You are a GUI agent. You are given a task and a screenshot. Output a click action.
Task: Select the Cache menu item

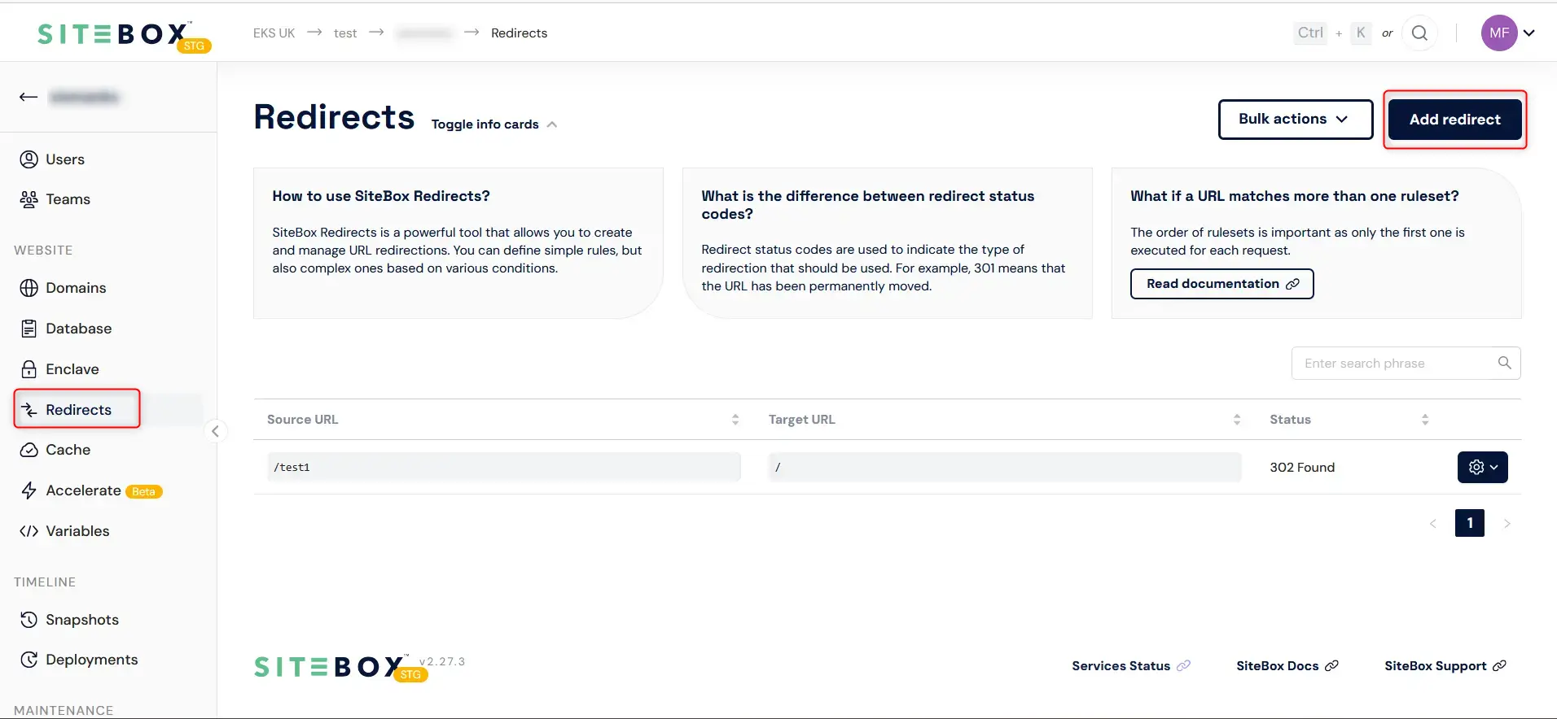pos(68,450)
